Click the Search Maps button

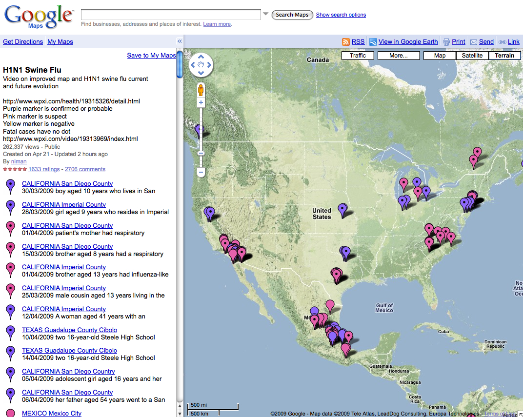[292, 15]
